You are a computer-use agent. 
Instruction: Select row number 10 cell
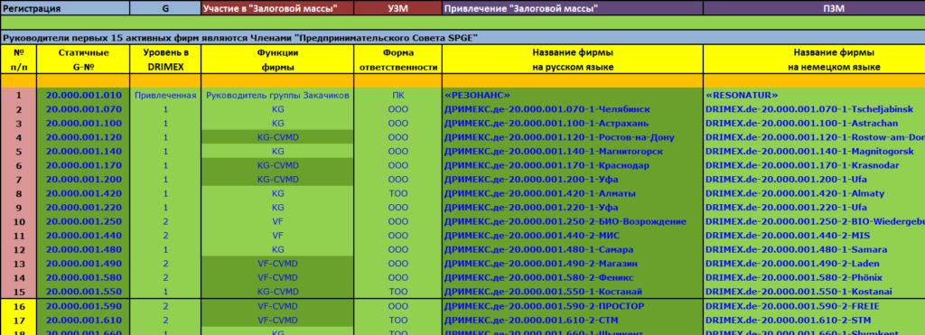18,222
